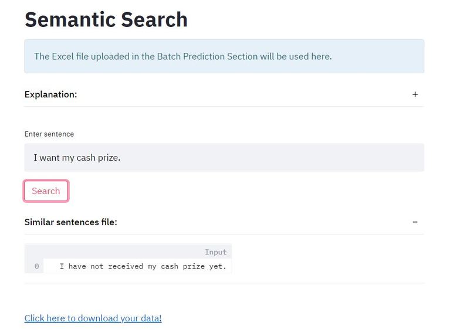Click Similar sentences file expander header
The image size is (450, 336).
224,222
